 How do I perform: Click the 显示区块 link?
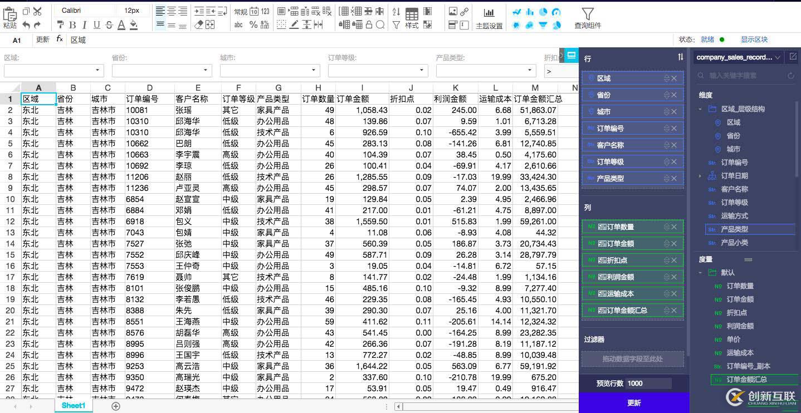point(754,40)
